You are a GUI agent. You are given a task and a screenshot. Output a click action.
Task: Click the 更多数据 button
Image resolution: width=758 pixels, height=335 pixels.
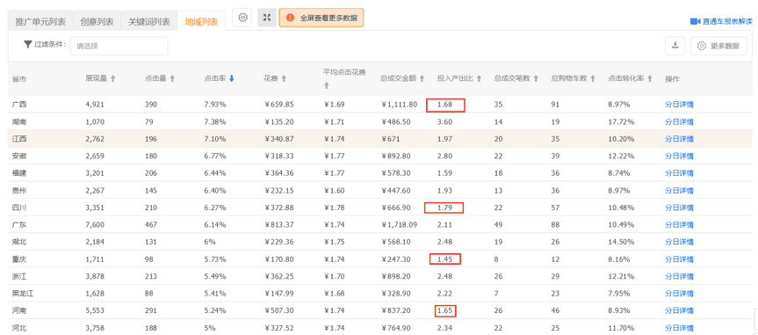point(718,46)
